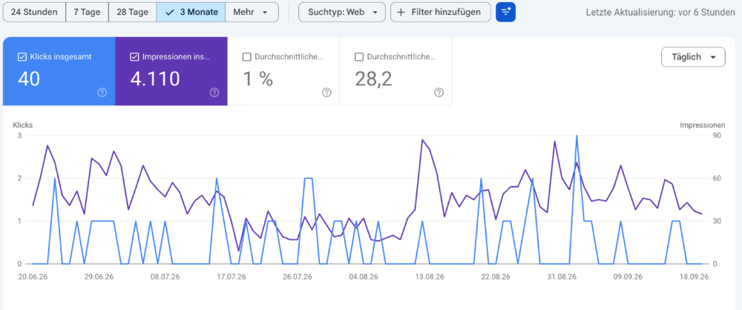Open the Suchtyp: Web dropdown
The image size is (742, 310).
[342, 12]
